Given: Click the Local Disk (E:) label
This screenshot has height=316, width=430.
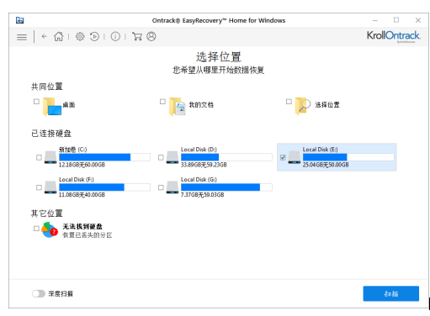Looking at the screenshot, I should 321,150.
